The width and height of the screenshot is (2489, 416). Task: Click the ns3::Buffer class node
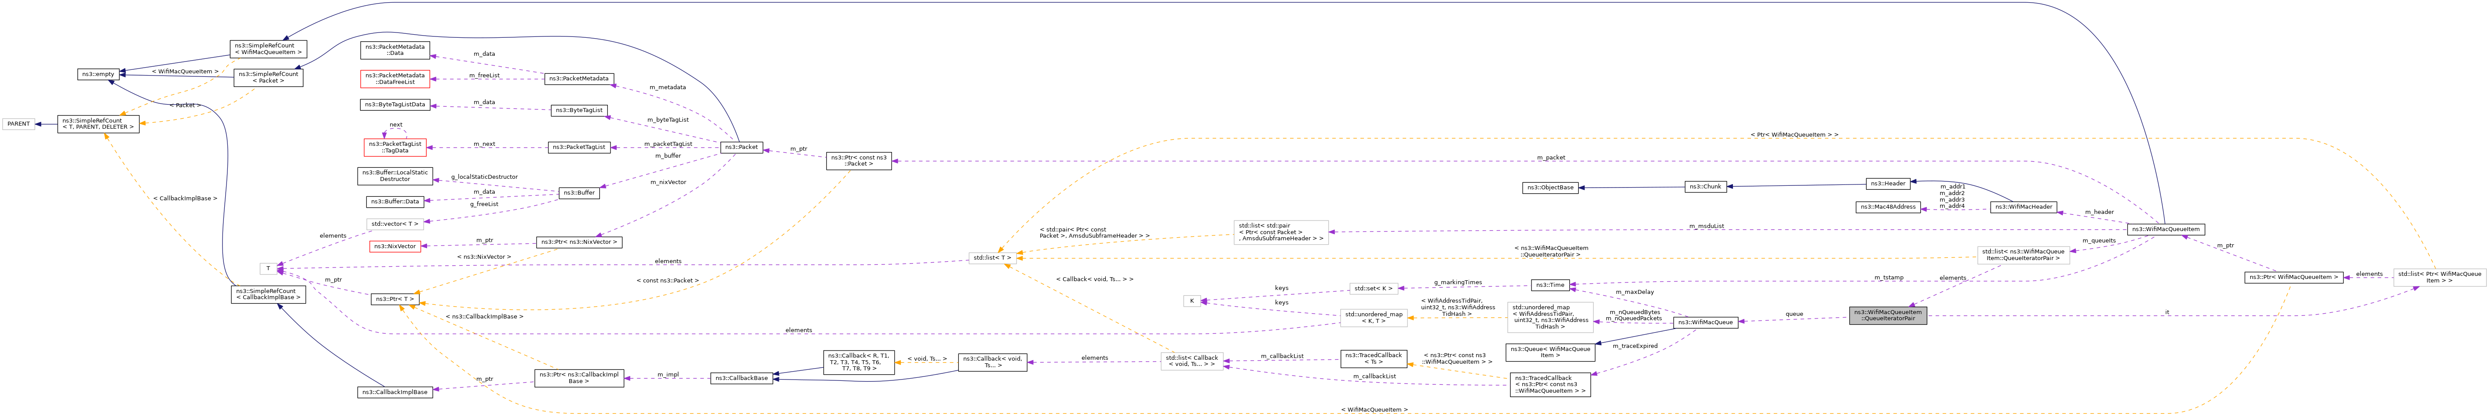580,193
